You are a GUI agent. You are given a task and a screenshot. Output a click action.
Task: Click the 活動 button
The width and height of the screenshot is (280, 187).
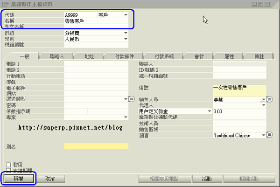[207, 179]
